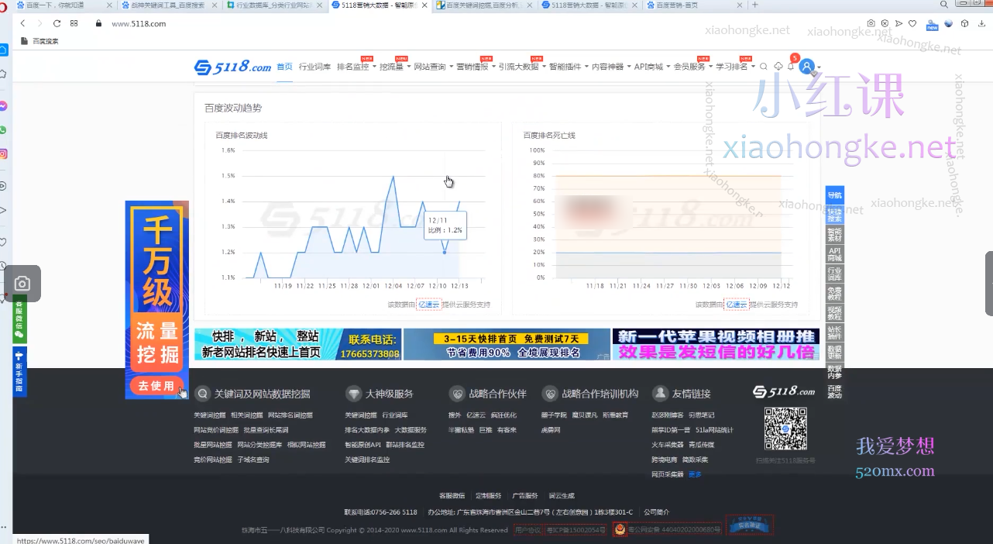Image resolution: width=993 pixels, height=544 pixels.
Task: Click the browser forward arrow
Action: (x=40, y=23)
